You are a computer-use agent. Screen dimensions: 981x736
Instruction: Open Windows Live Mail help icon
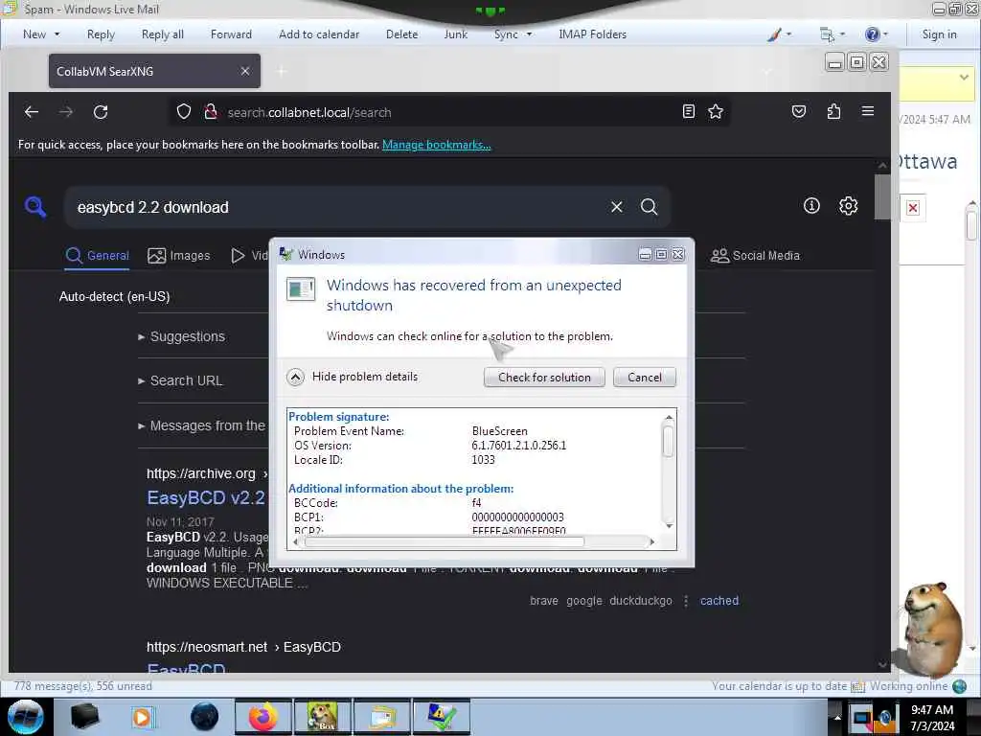872,34
